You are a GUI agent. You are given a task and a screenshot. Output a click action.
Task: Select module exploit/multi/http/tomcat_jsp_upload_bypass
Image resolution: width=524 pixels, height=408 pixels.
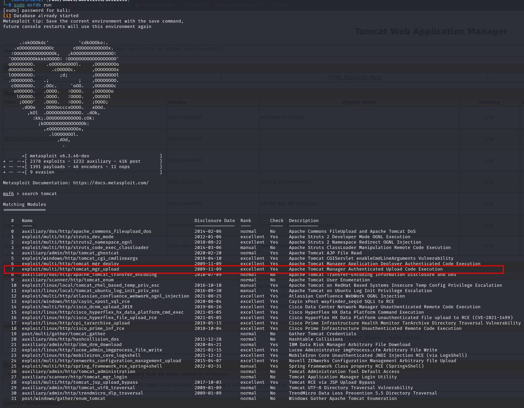coord(80,382)
